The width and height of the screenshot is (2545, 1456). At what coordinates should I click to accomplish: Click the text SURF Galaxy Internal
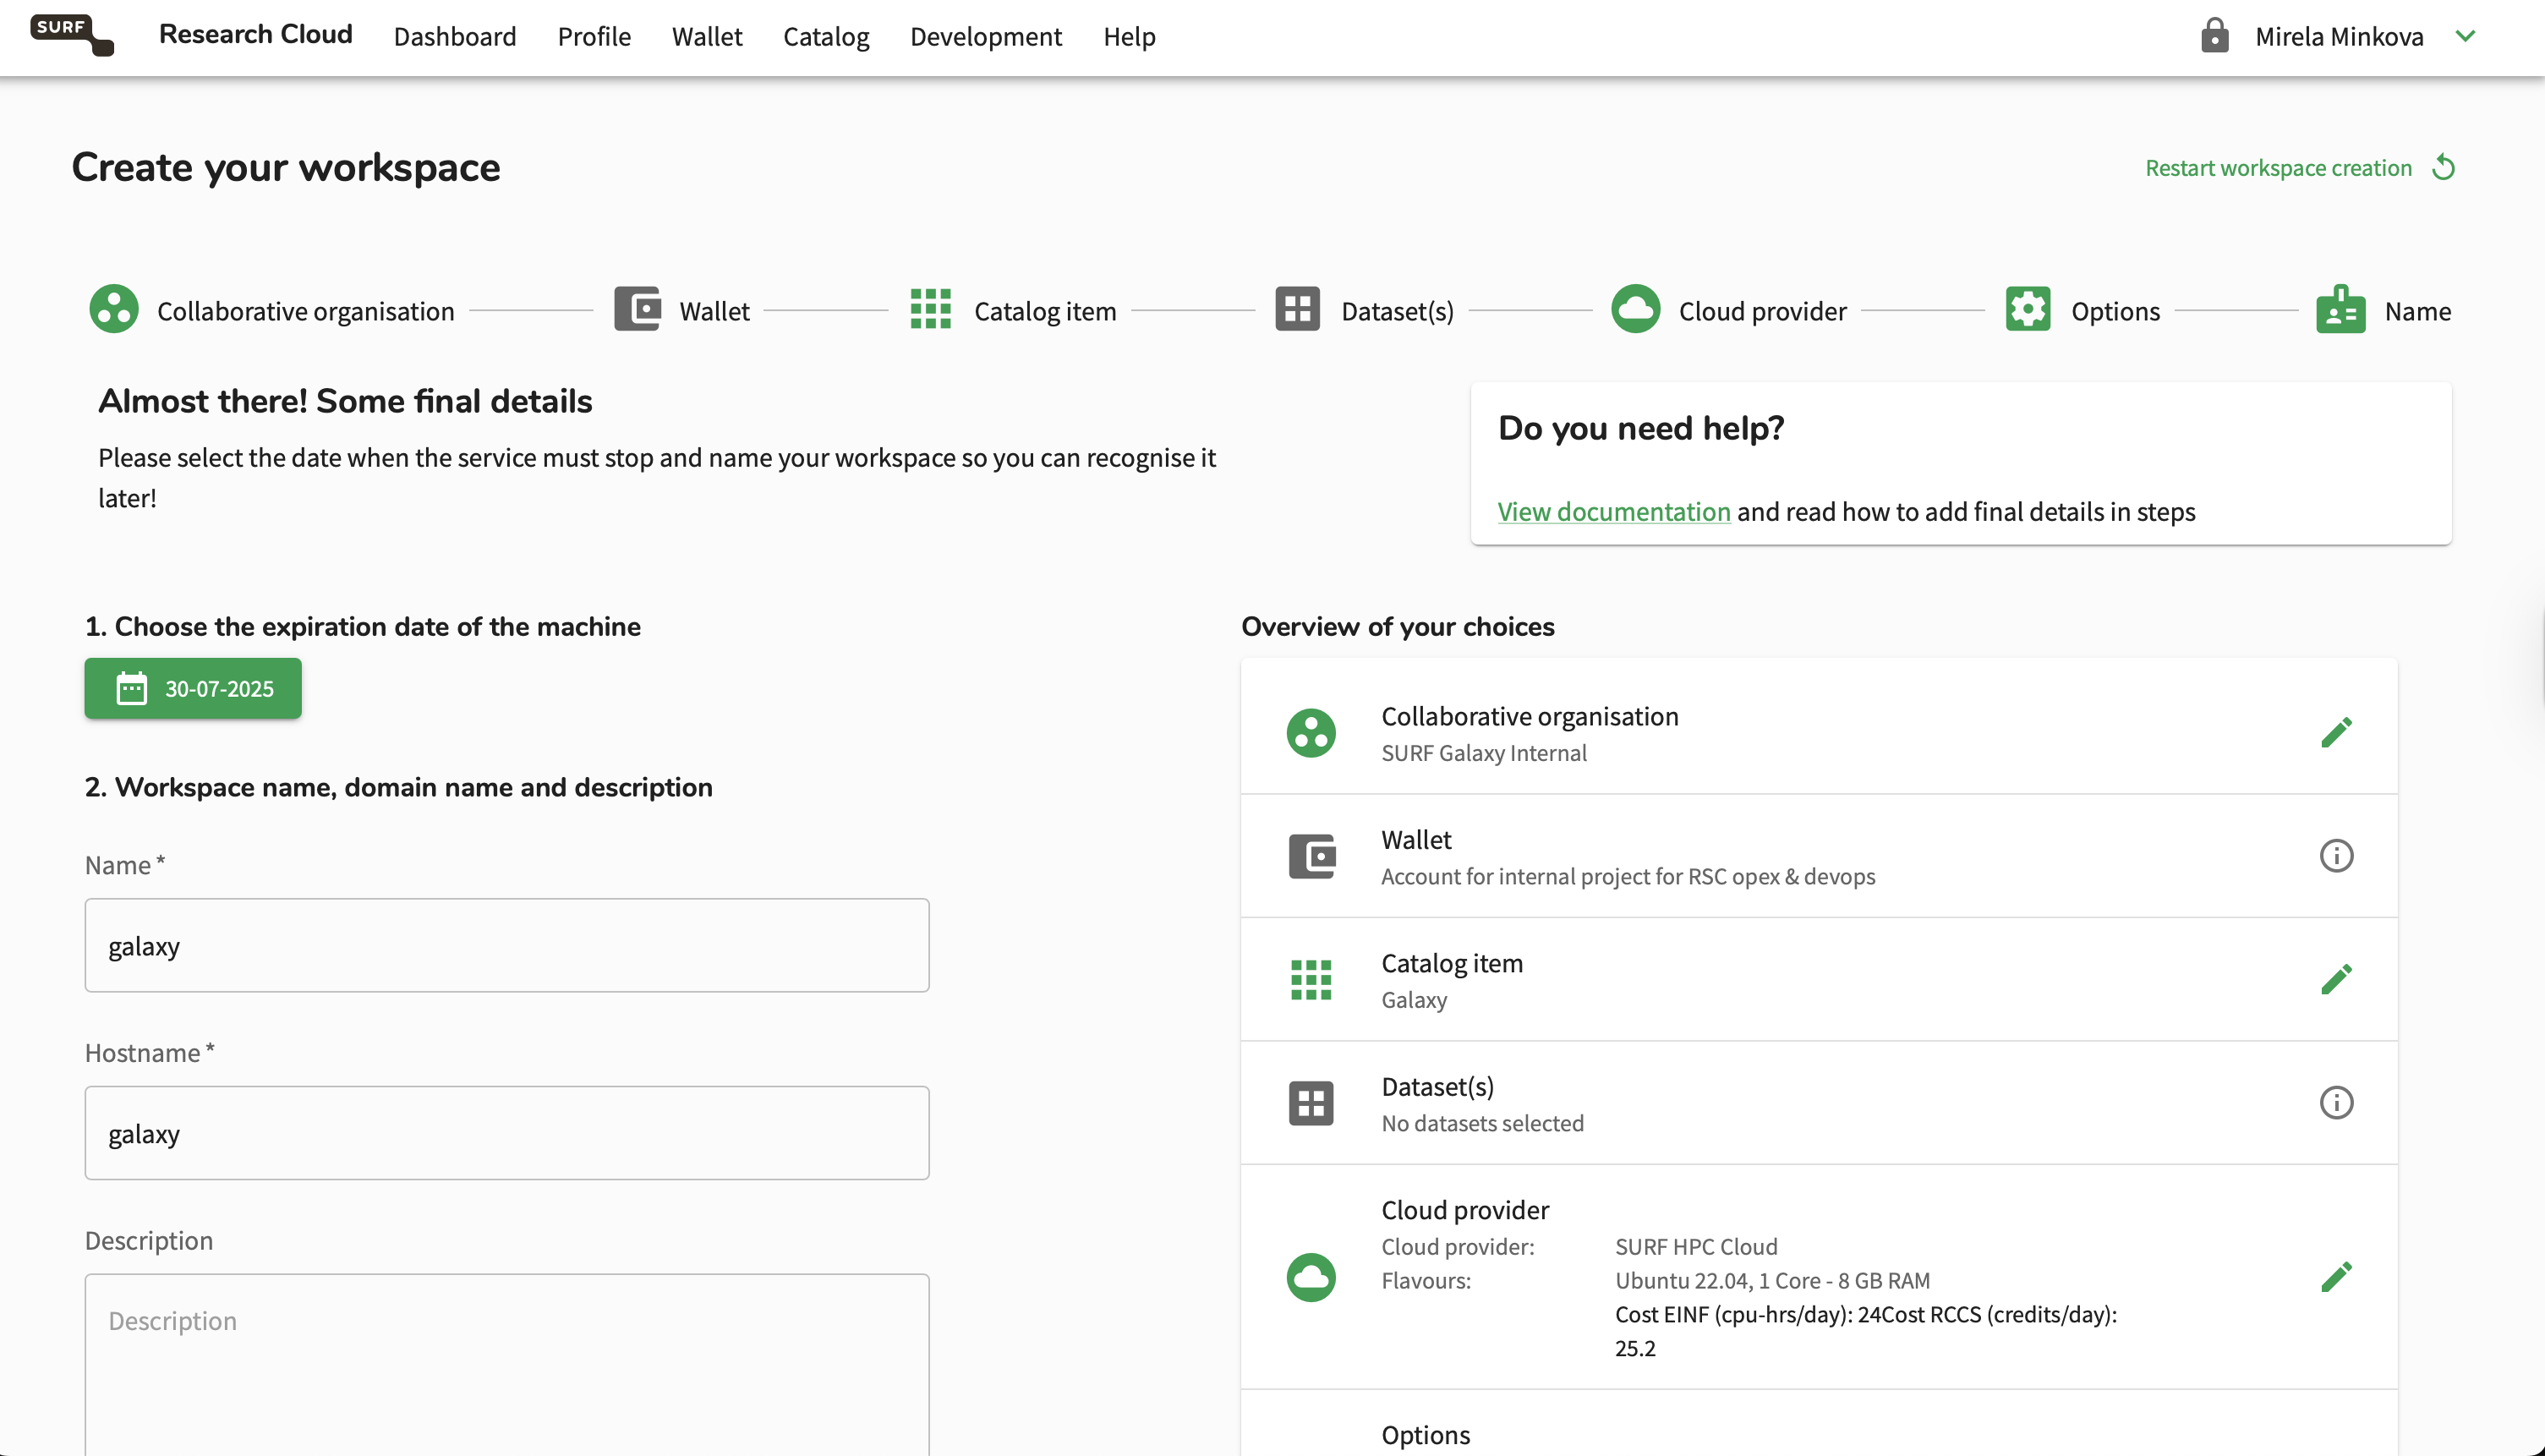(1484, 753)
